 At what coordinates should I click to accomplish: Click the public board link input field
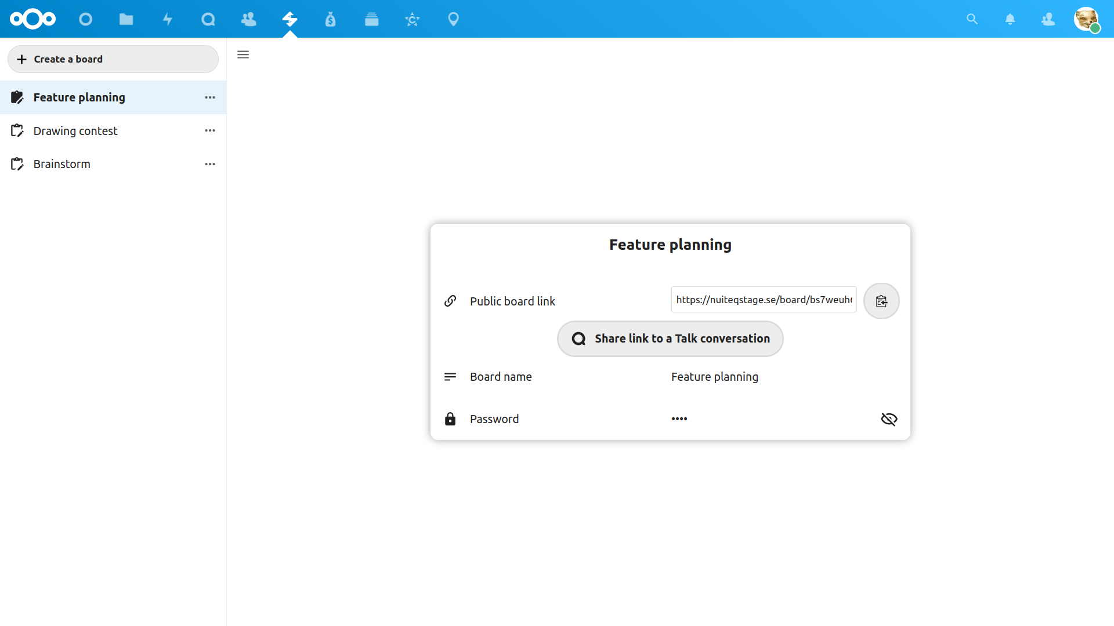point(764,300)
